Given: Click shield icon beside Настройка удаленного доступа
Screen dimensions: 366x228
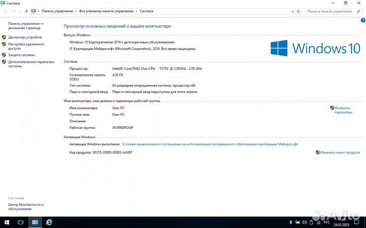Looking at the screenshot, I should 4,44.
